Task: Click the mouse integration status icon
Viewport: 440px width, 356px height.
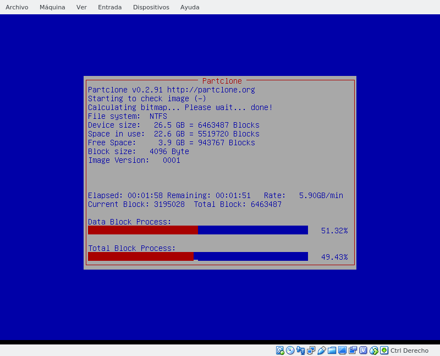Action: pos(374,350)
